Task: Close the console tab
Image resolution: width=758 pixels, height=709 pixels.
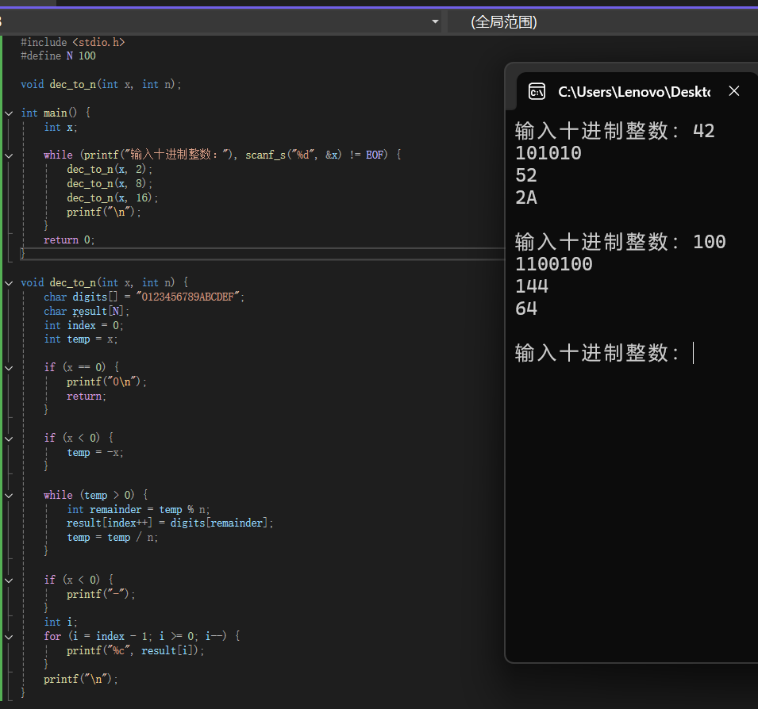Action: [x=734, y=90]
